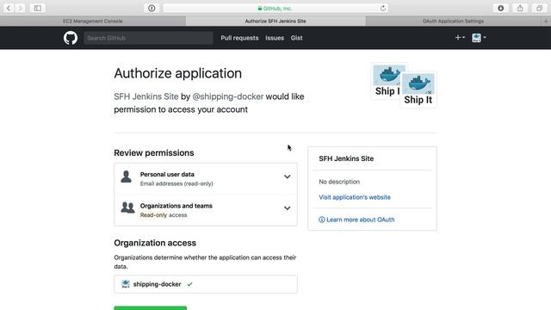Image resolution: width=551 pixels, height=310 pixels.
Task: Show all tabs overview button
Action: click(540, 8)
